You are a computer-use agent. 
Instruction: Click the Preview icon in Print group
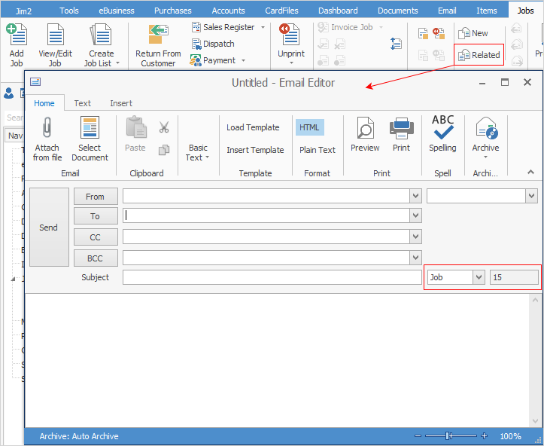365,136
